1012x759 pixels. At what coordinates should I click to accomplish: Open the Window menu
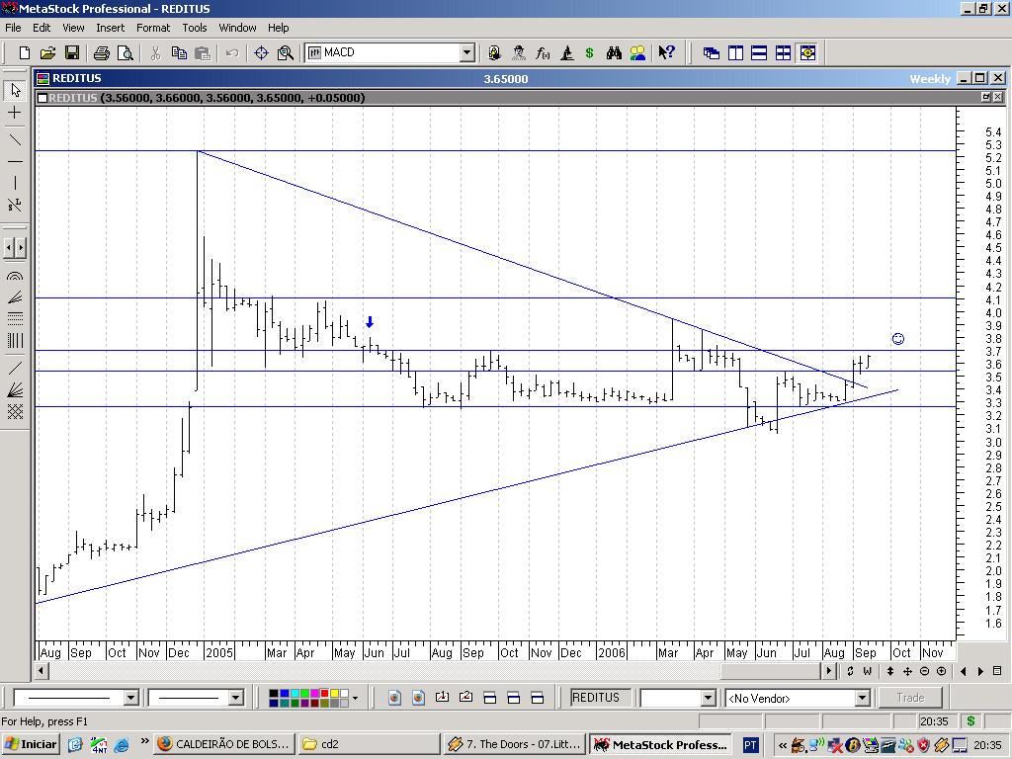pyautogui.click(x=237, y=28)
